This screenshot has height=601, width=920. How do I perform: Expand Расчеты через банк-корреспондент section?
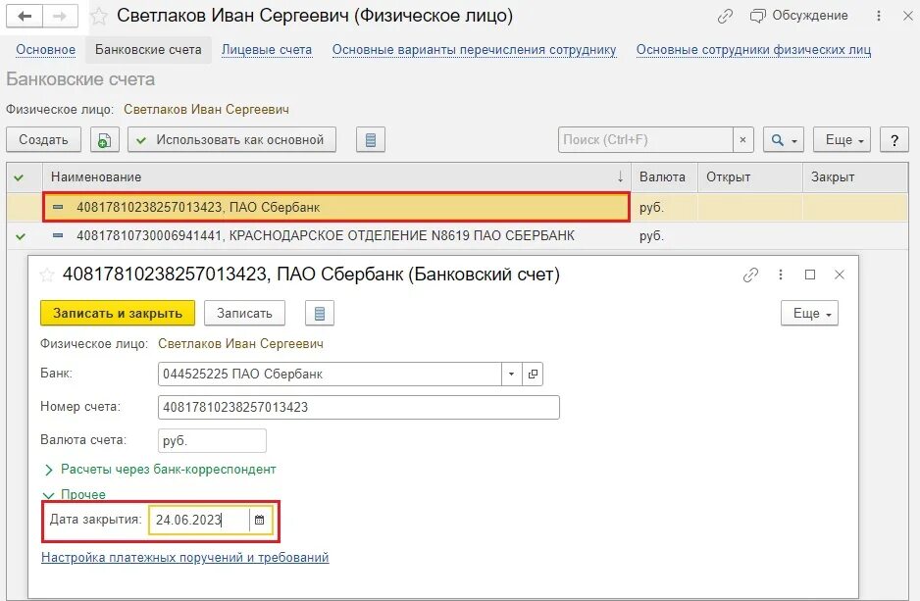click(162, 470)
